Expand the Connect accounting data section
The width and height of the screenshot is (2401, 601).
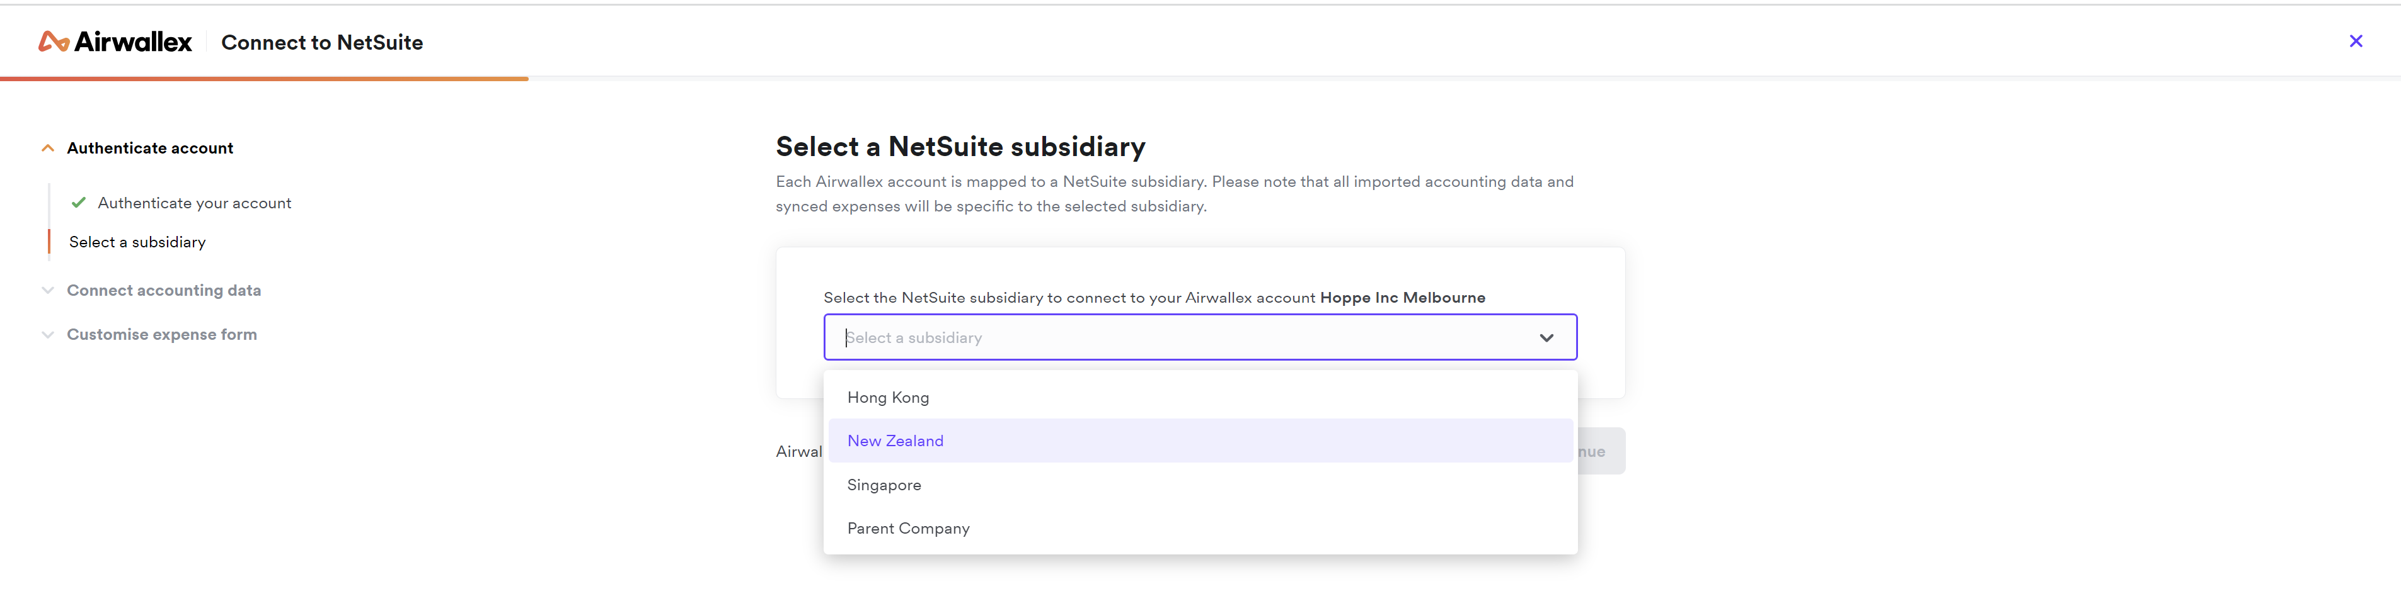pos(47,290)
